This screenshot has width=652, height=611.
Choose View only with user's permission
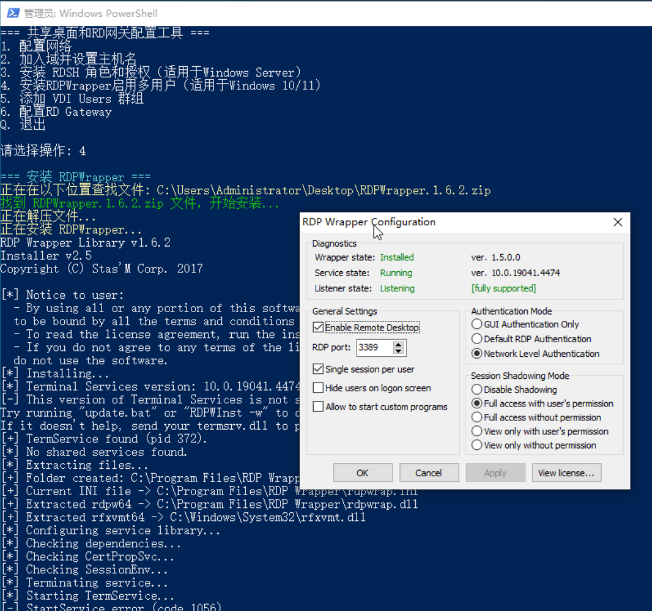[x=477, y=432]
